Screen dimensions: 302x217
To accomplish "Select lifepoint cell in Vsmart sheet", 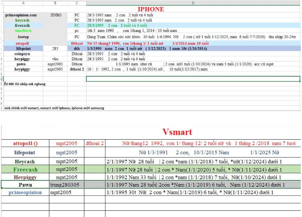I will coord(25,152).
